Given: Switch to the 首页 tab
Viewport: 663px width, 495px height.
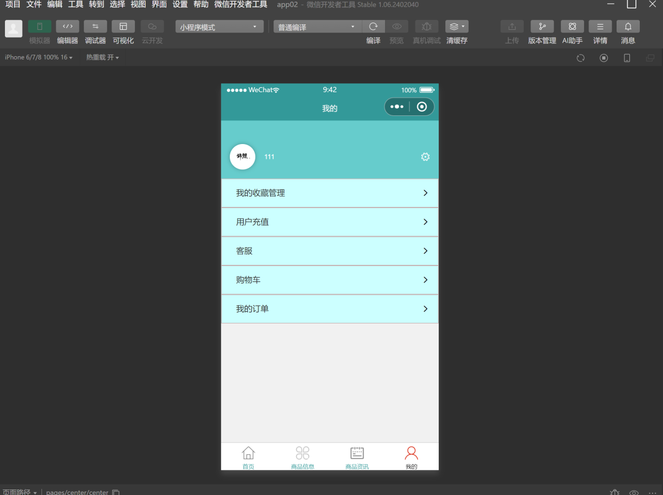Looking at the screenshot, I should click(x=249, y=457).
